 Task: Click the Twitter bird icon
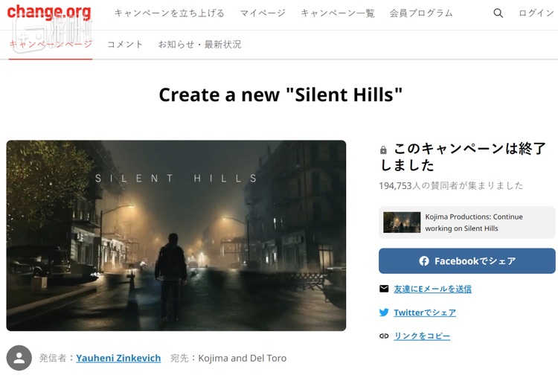pyautogui.click(x=384, y=313)
